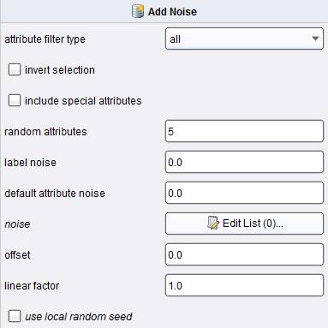The image size is (328, 328).
Task: Click the offset value field
Action: 244,254
